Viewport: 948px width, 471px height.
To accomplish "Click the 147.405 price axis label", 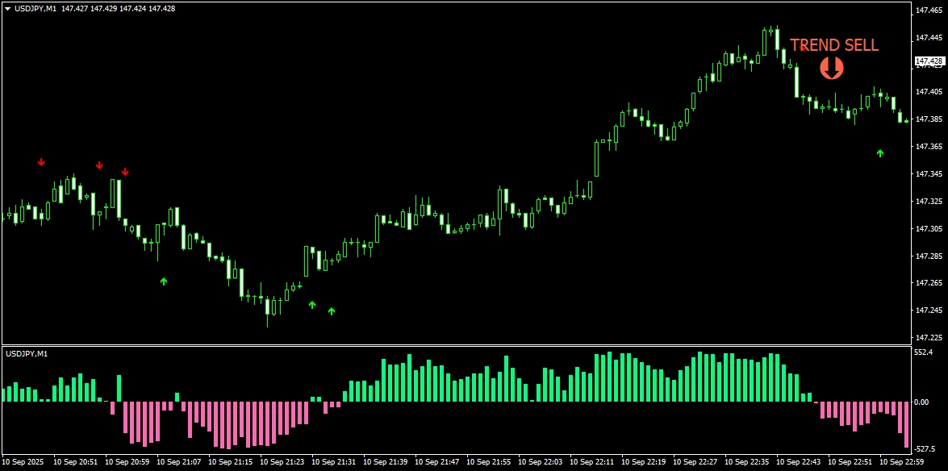I will click(929, 92).
